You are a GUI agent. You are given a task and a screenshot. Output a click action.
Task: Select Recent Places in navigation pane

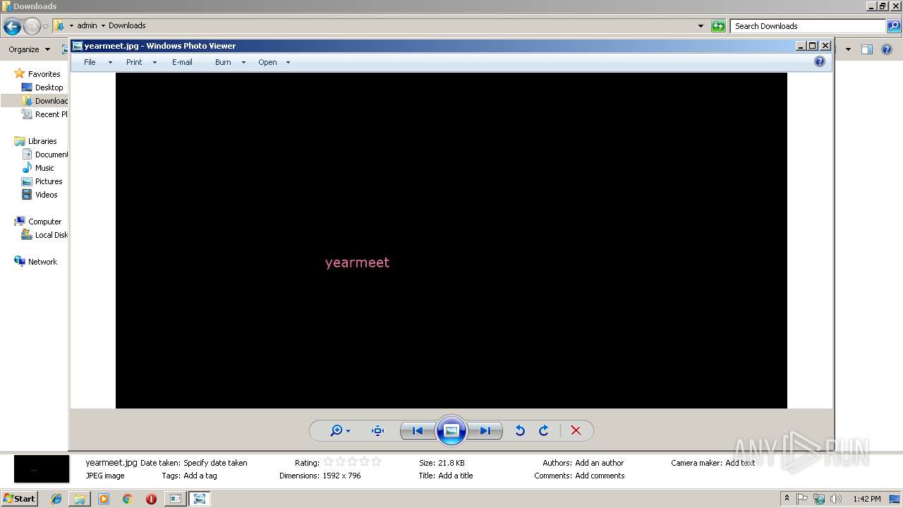click(51, 114)
